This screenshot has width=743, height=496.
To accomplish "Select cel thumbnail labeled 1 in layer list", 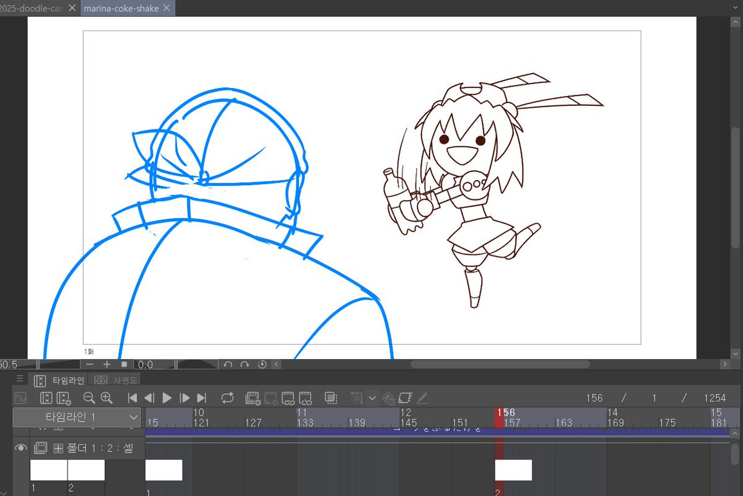I will pyautogui.click(x=49, y=471).
